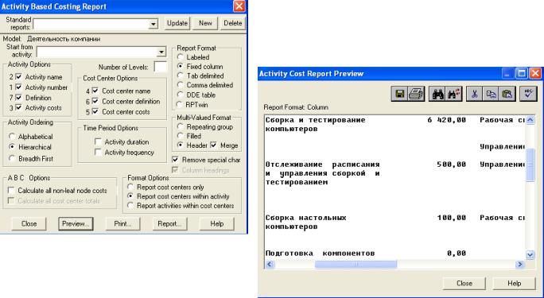Screen dimensions: 544x298
Task: Click the Find and Replace binoculars icon
Action: click(x=453, y=94)
